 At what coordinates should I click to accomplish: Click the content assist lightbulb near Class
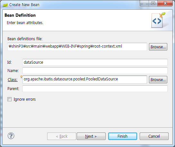pos(21,77)
